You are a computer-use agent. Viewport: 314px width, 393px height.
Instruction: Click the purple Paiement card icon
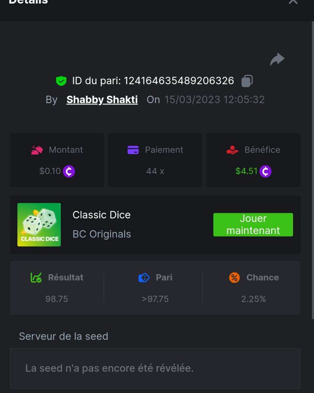pyautogui.click(x=133, y=150)
